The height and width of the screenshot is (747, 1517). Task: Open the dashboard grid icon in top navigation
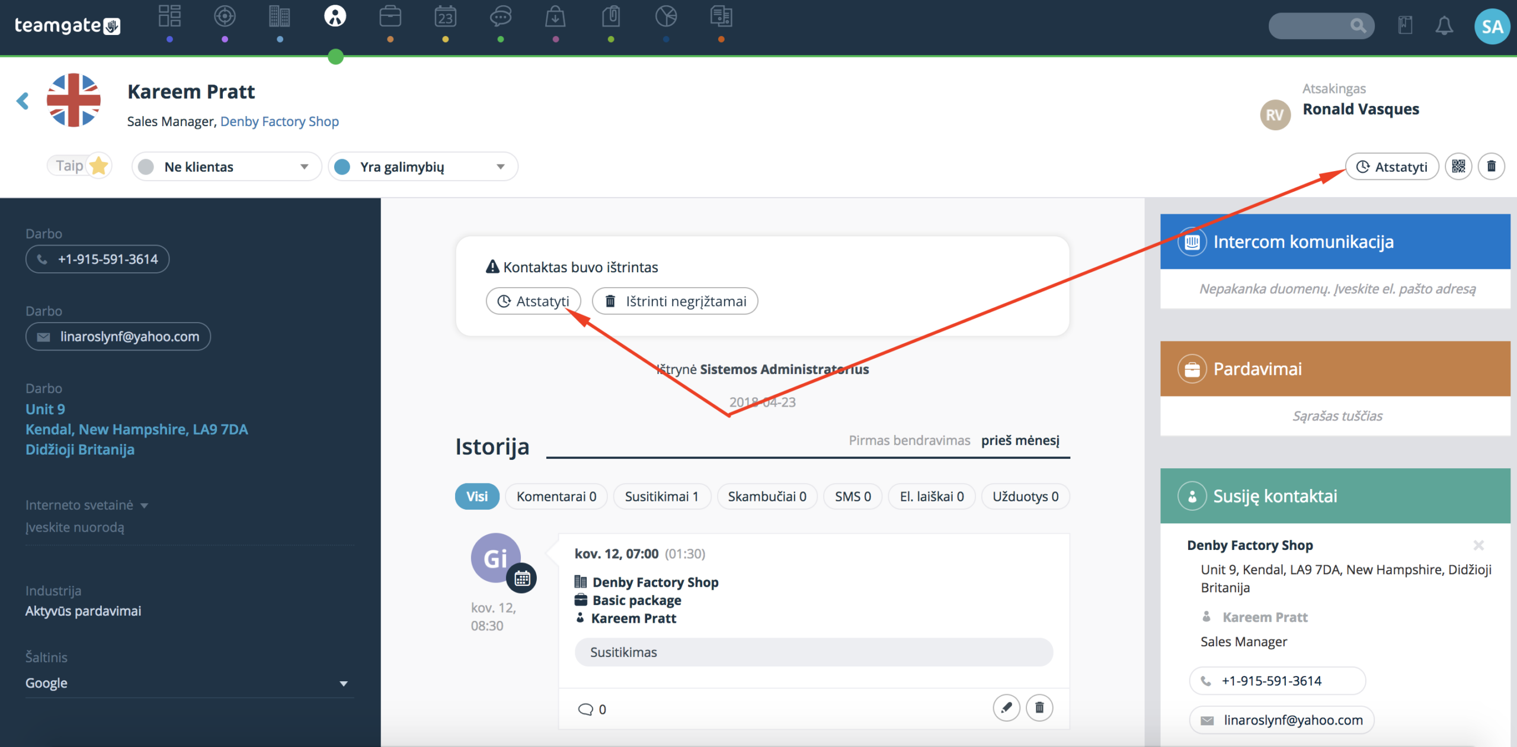(169, 17)
